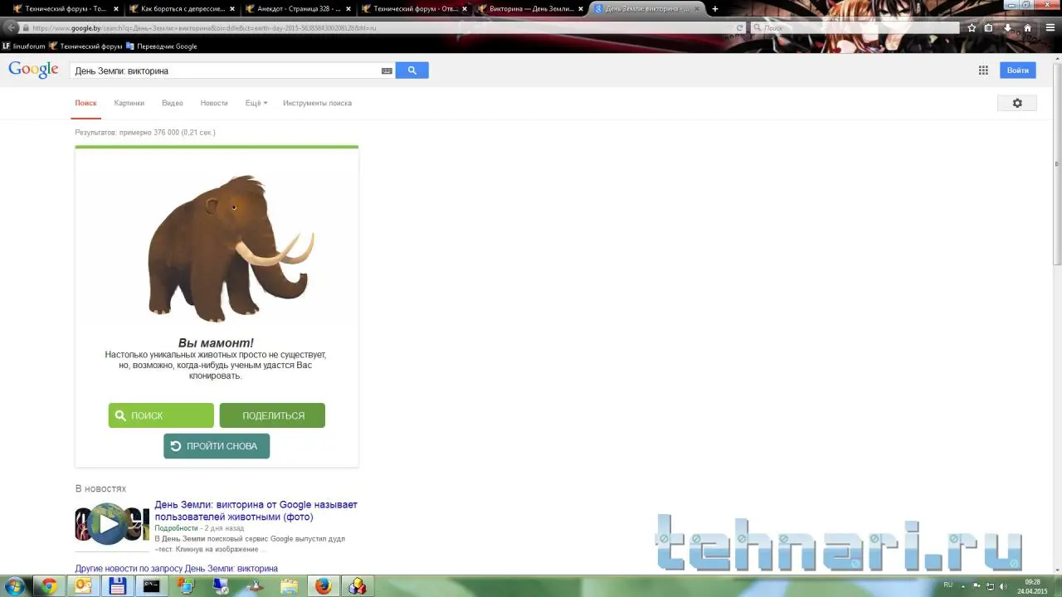Open the Action Center flag icon
This screenshot has height=597, width=1062.
pos(977,586)
